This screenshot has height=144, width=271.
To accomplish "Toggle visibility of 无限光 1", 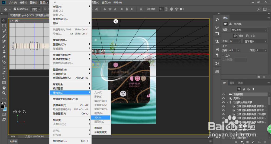I will coord(224,98).
